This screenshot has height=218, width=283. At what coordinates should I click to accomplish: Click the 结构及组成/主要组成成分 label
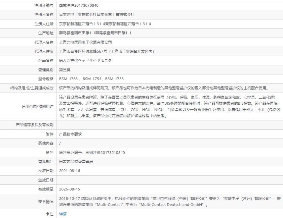[32, 88]
